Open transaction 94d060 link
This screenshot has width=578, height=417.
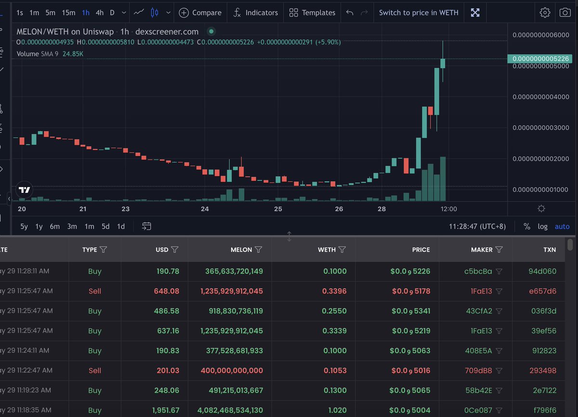pyautogui.click(x=542, y=271)
